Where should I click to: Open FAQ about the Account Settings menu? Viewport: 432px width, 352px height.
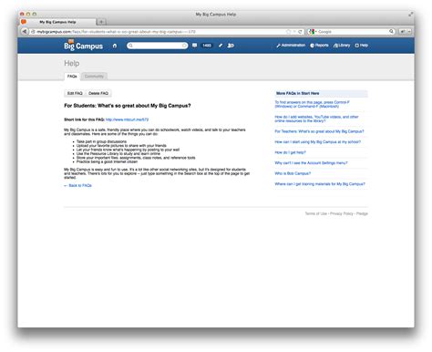311,163
